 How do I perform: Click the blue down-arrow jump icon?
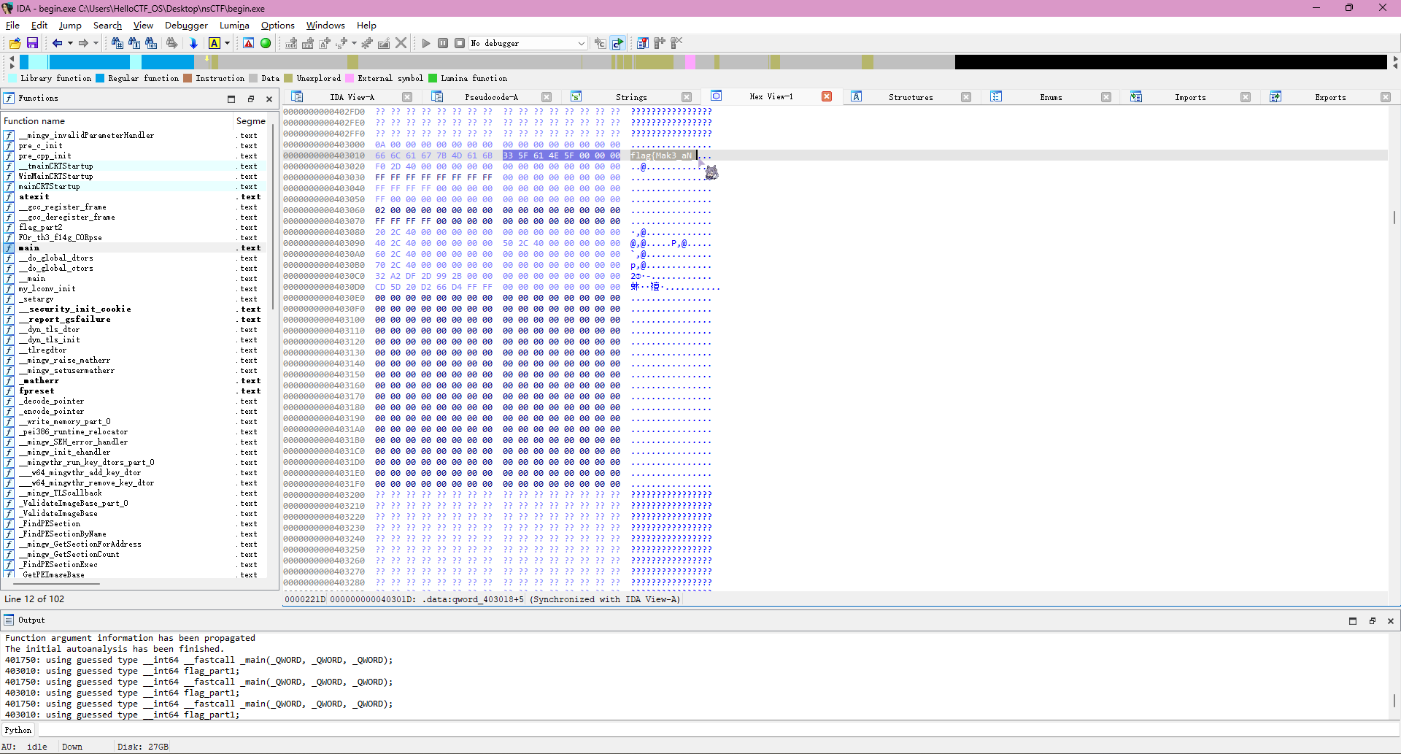click(x=193, y=44)
